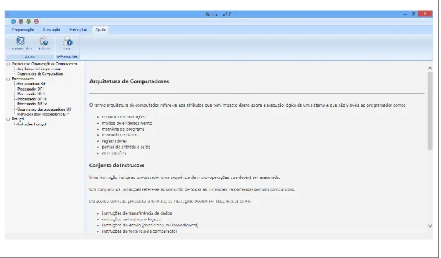Collapse the Processadores tree node
The height and width of the screenshot is (258, 441).
(x=8, y=79)
